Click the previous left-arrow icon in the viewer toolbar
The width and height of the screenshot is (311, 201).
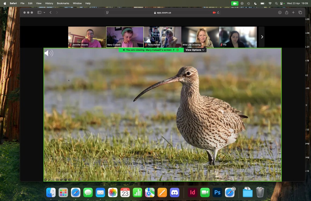(x=46, y=179)
